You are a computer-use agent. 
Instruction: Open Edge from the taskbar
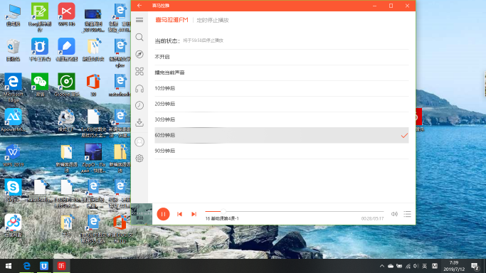[26, 266]
